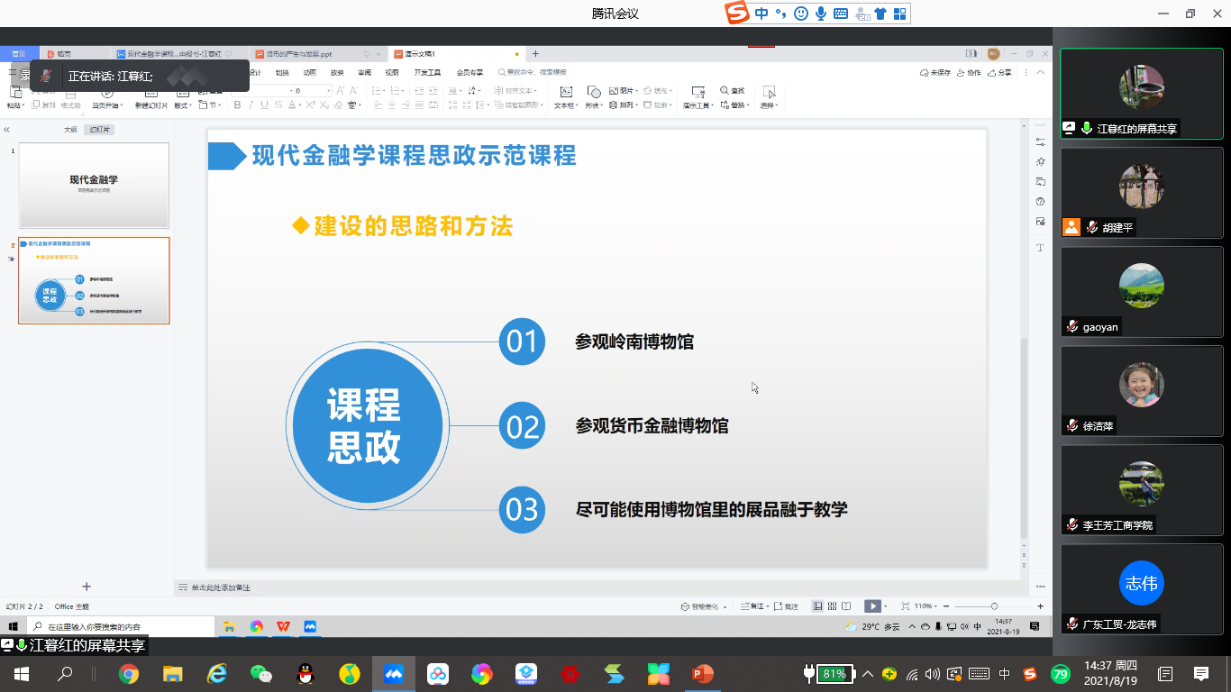This screenshot has width=1231, height=692.
Task: Select the slide 1 thumbnail 现代金融学
Action: pyautogui.click(x=94, y=186)
